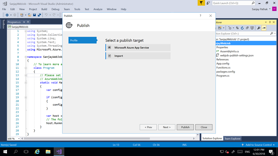Open the Build menu
This screenshot has width=278, height=156.
pyautogui.click(x=44, y=9)
